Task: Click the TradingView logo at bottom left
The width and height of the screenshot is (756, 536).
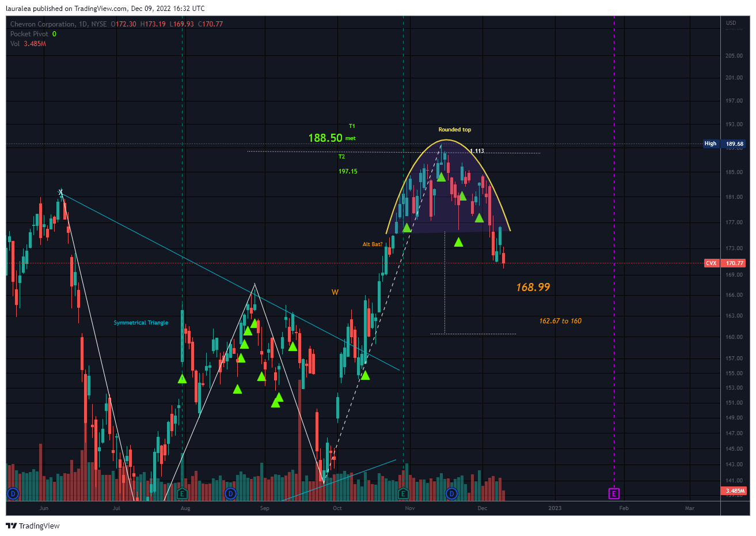Action: (33, 526)
